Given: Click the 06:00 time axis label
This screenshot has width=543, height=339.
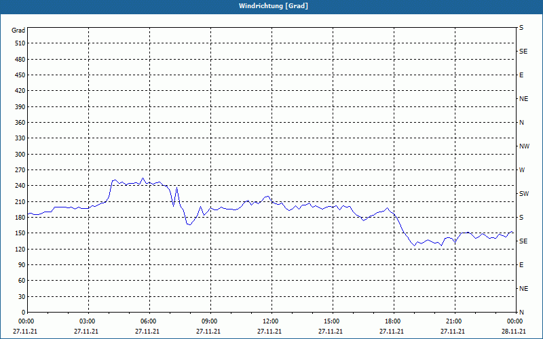Looking at the screenshot, I should click(x=149, y=321).
